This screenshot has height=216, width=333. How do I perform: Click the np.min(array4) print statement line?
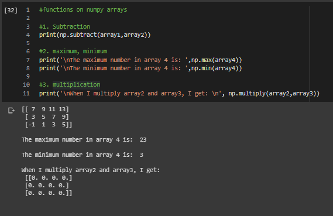coord(140,68)
